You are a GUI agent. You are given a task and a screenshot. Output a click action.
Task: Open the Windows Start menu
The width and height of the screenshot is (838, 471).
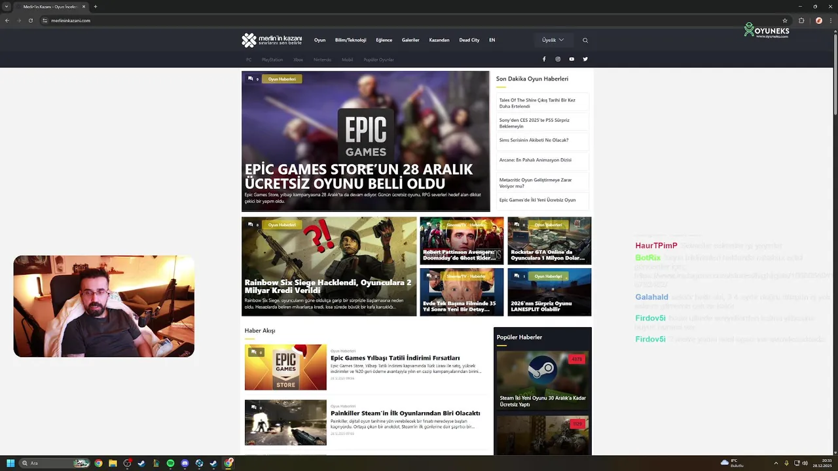coord(10,463)
